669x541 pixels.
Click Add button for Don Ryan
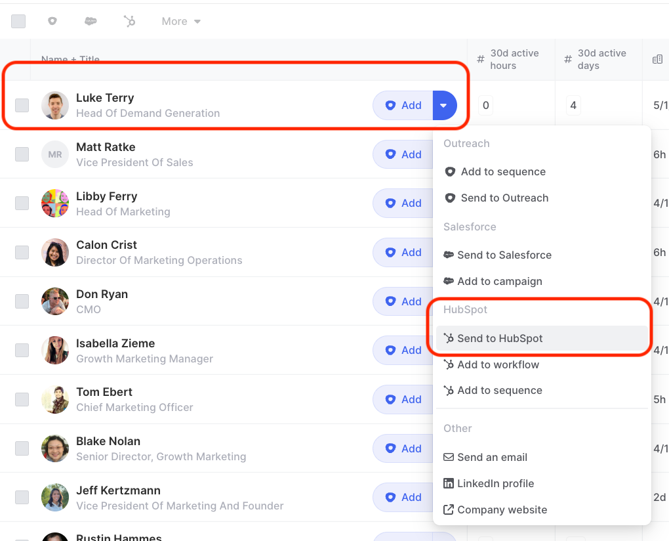[x=403, y=301]
